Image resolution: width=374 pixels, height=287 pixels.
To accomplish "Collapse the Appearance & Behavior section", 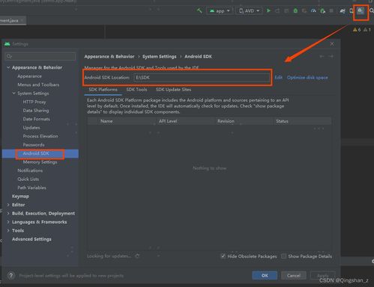I will [8, 67].
